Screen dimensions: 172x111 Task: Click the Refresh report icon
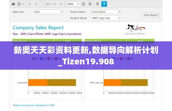point(98,4)
